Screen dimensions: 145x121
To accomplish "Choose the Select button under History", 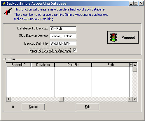I will tap(33, 107).
